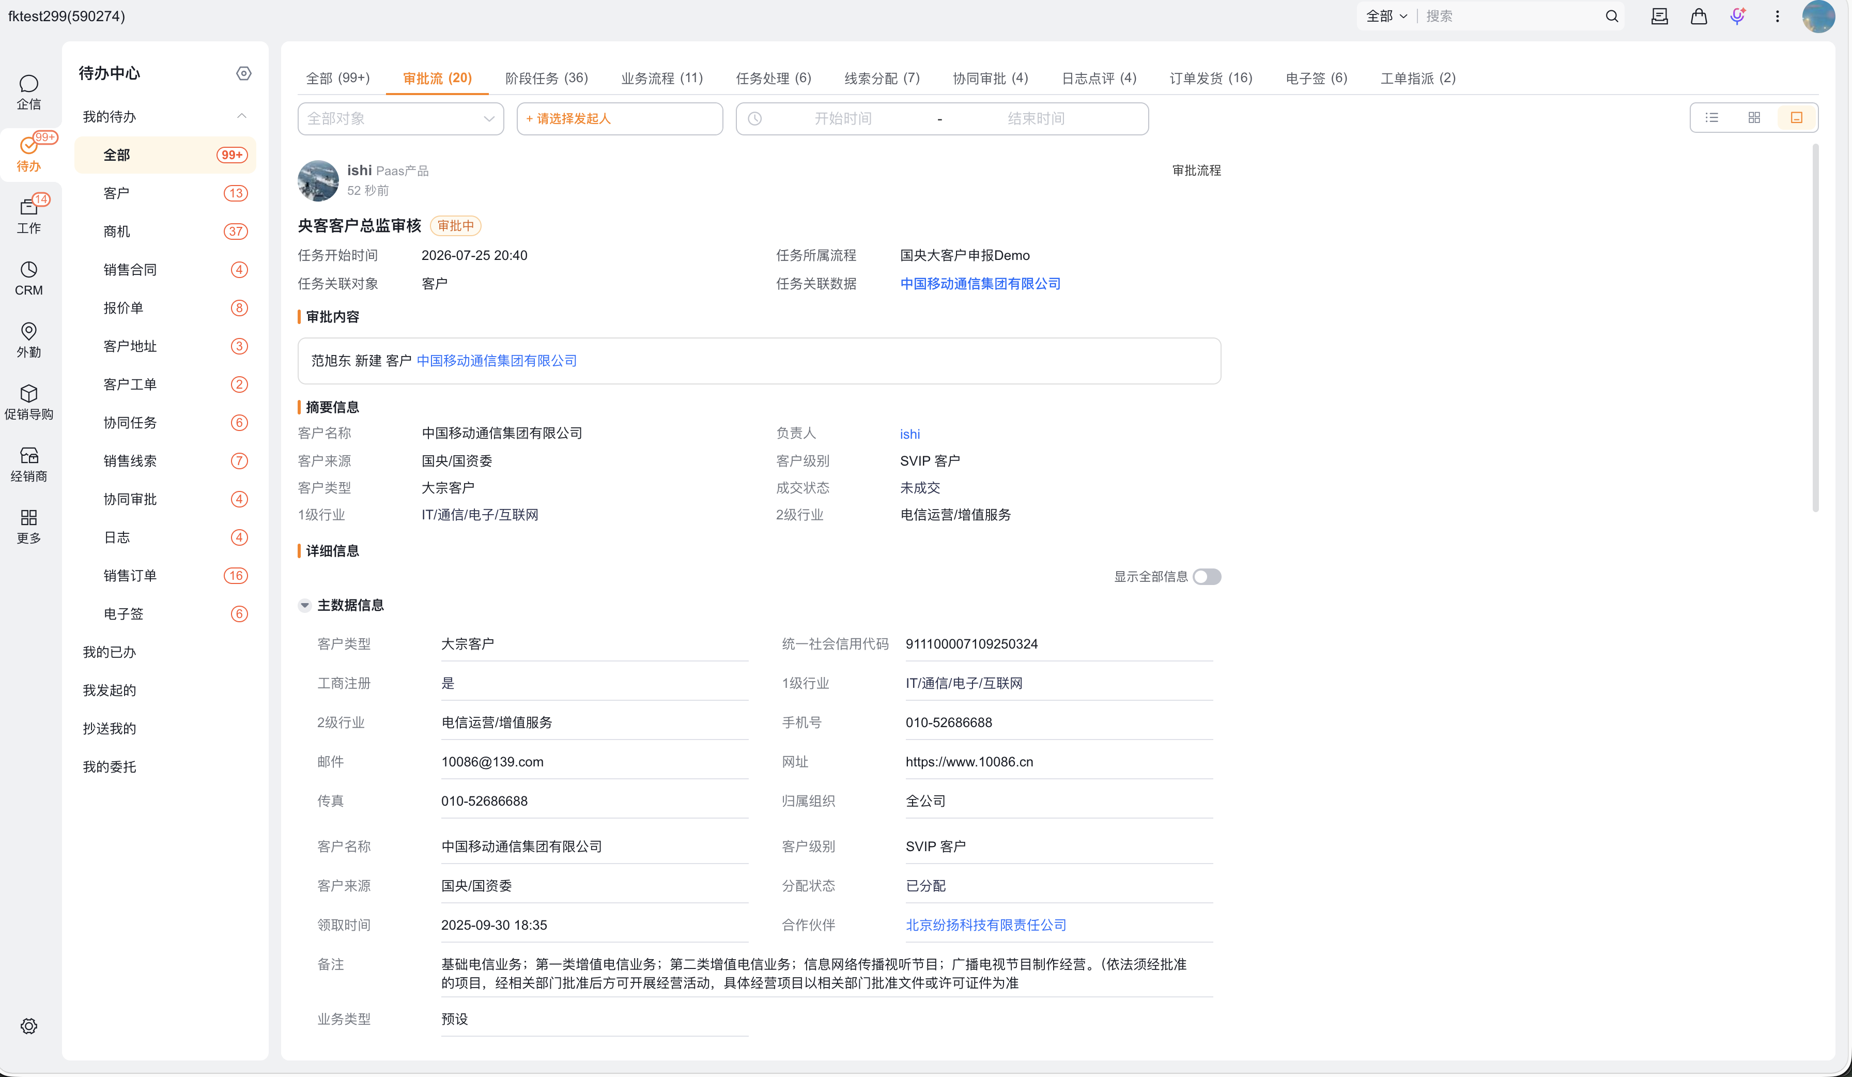Collapse the 主数据信息 section triangle
Viewport: 1852px width, 1077px height.
pyautogui.click(x=304, y=605)
